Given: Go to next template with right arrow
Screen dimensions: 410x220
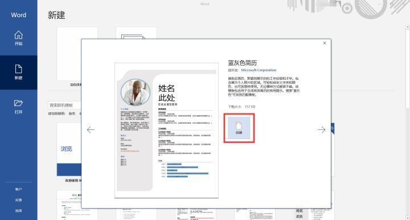Looking at the screenshot, I should pos(321,130).
